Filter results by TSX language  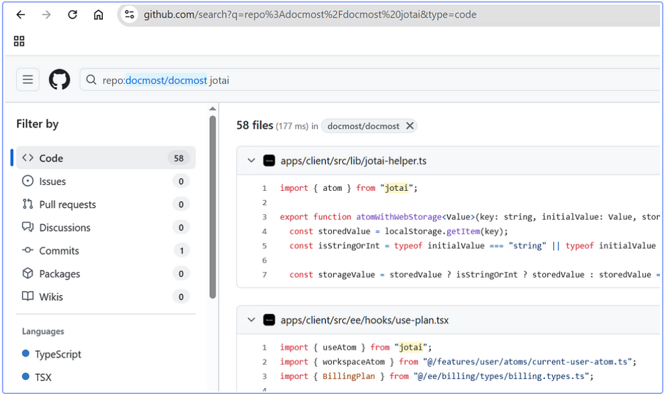(43, 377)
